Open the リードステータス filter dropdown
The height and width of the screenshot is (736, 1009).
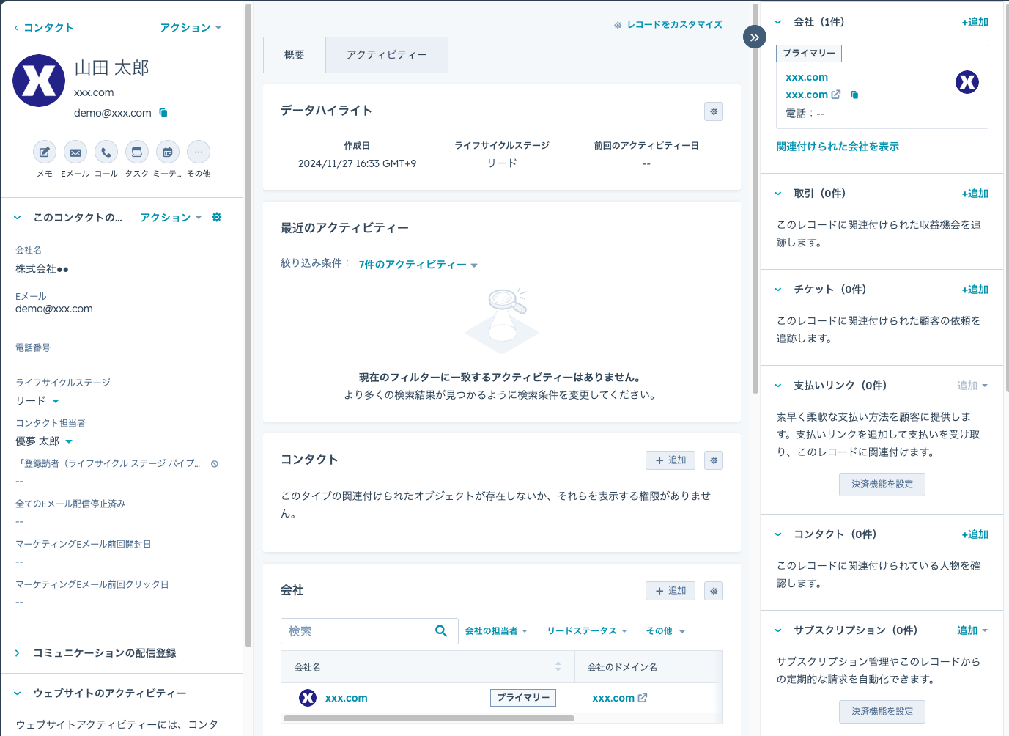click(587, 631)
